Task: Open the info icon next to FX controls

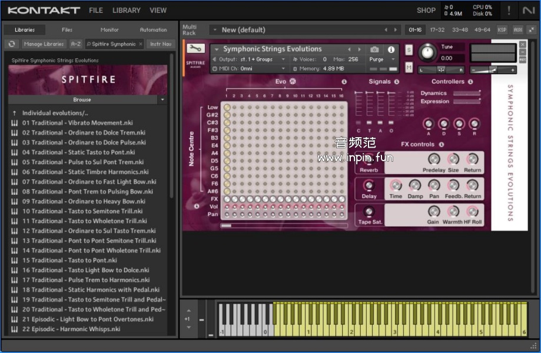Action: click(x=441, y=144)
